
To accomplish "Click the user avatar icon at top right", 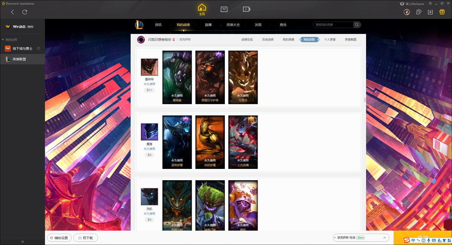I will (x=406, y=12).
